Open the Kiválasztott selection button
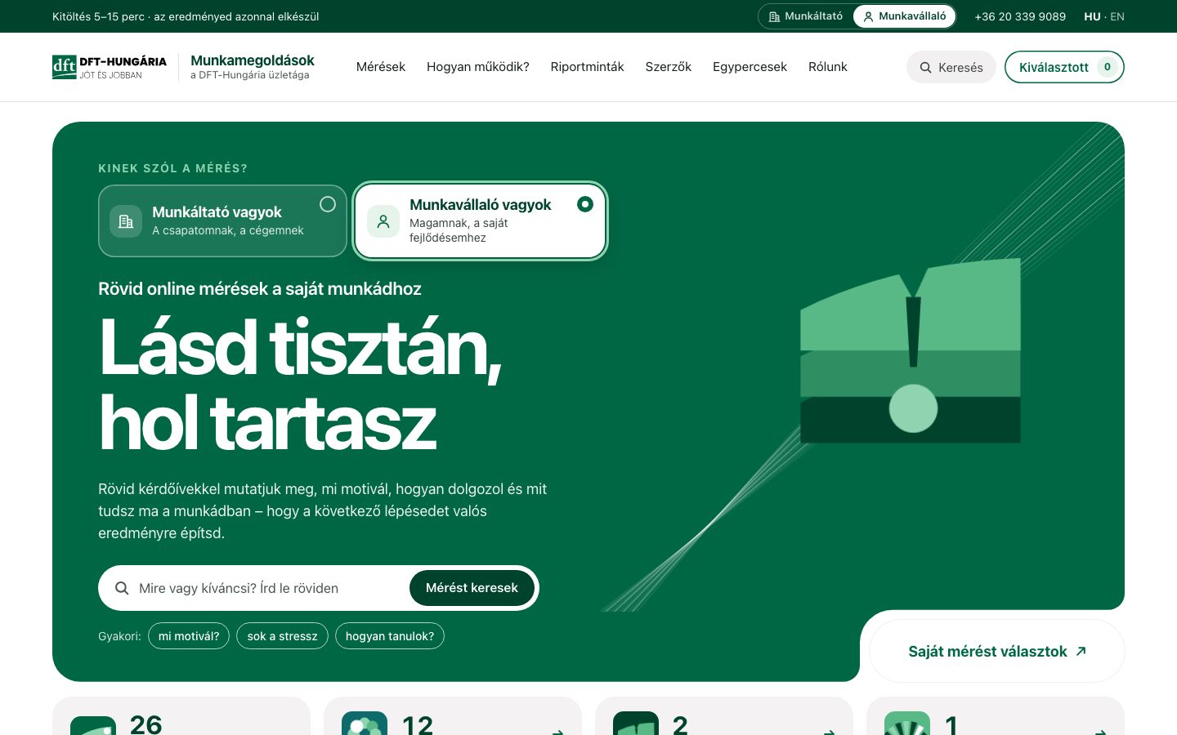Viewport: 1177px width, 735px height. (1064, 67)
